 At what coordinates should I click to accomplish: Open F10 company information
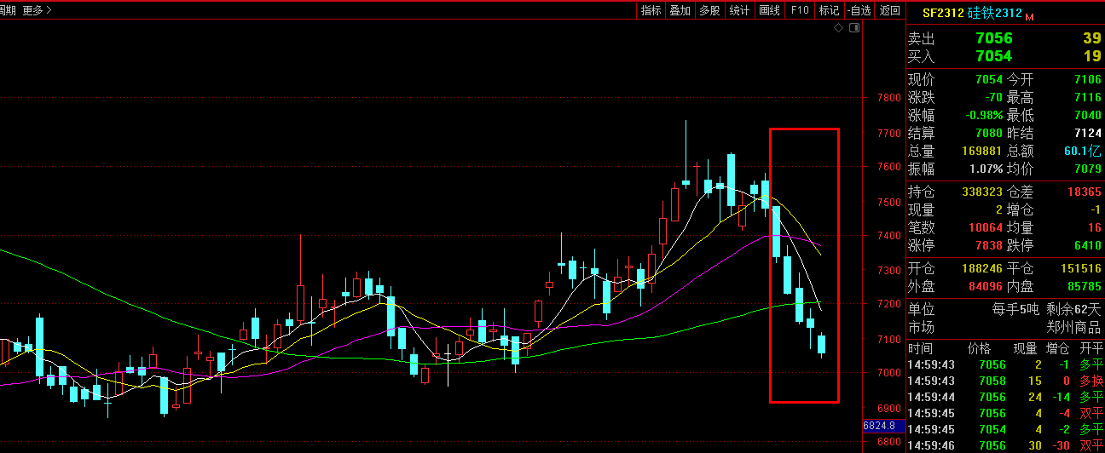[x=799, y=10]
